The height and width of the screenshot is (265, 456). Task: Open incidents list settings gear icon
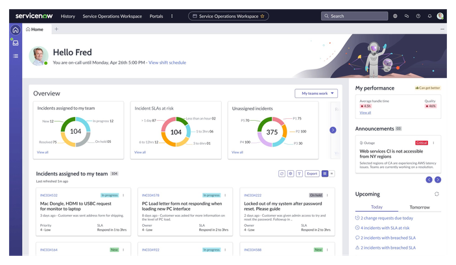click(x=290, y=173)
